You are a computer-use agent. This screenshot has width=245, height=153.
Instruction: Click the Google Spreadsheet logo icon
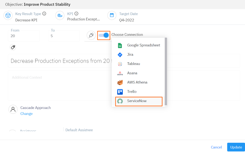120,45
